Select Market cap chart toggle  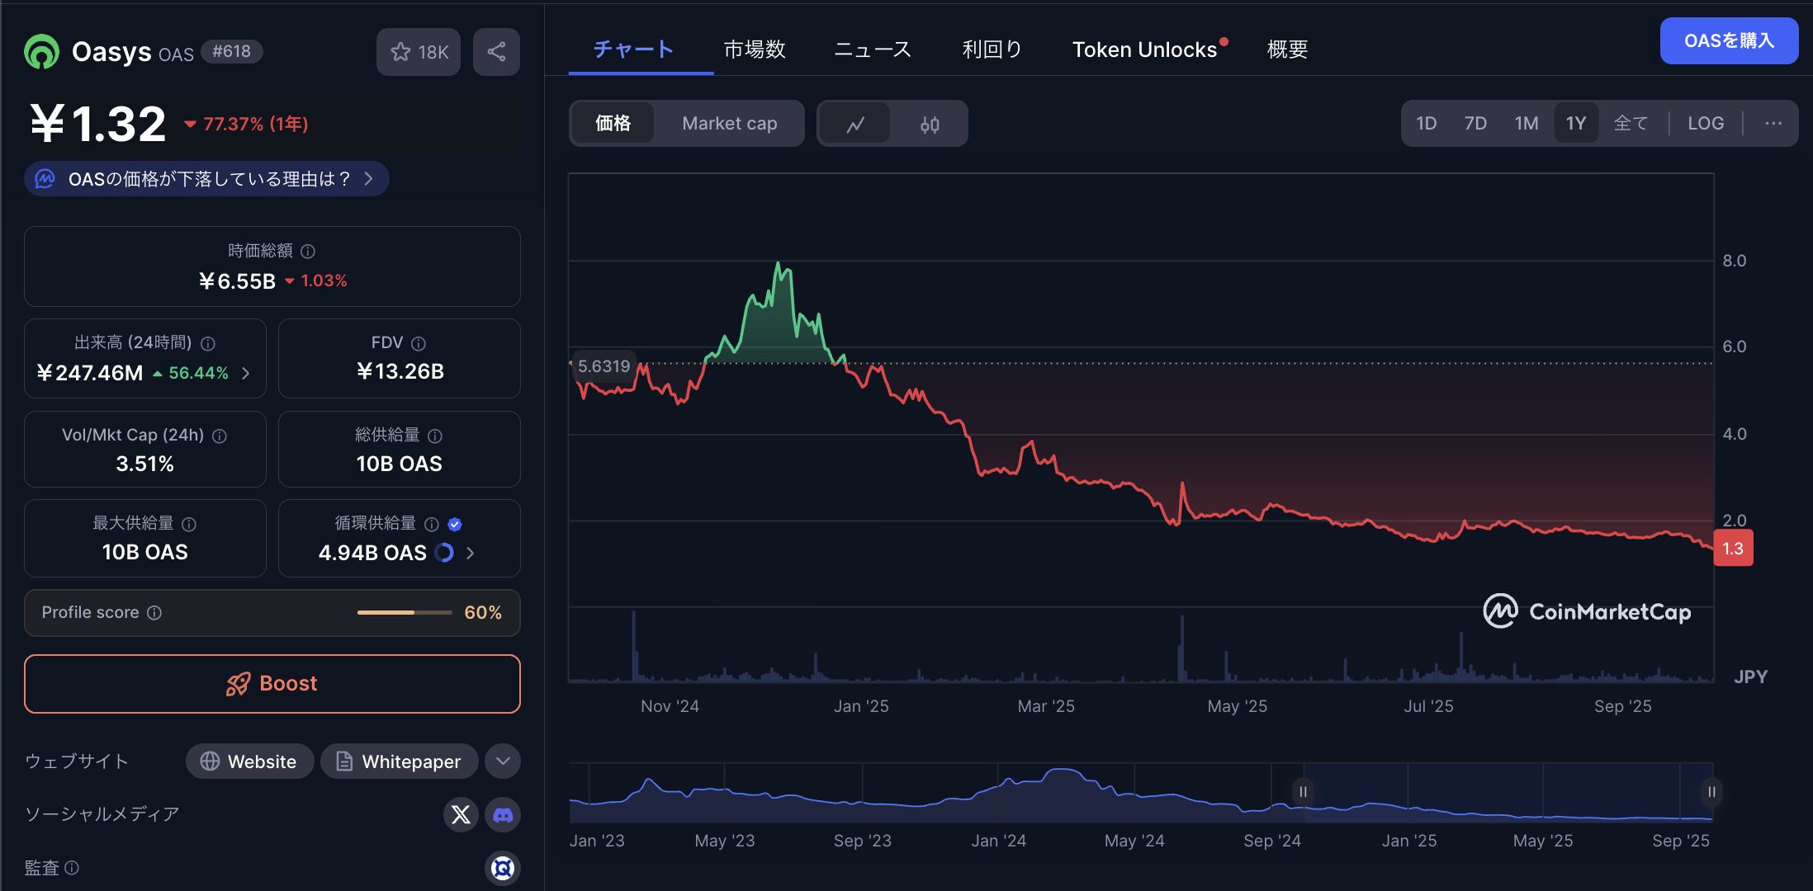(x=729, y=124)
